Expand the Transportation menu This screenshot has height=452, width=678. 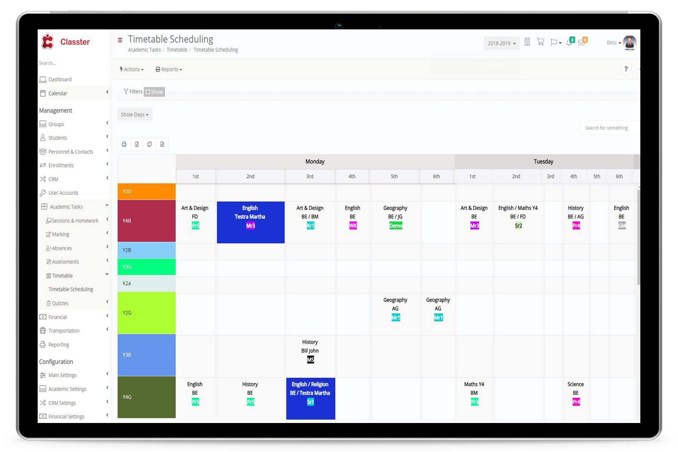(x=74, y=331)
